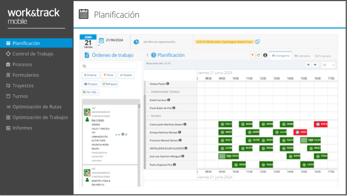Collapse the TECNICO group
Screen dimensions: 347x196
tap(148, 116)
